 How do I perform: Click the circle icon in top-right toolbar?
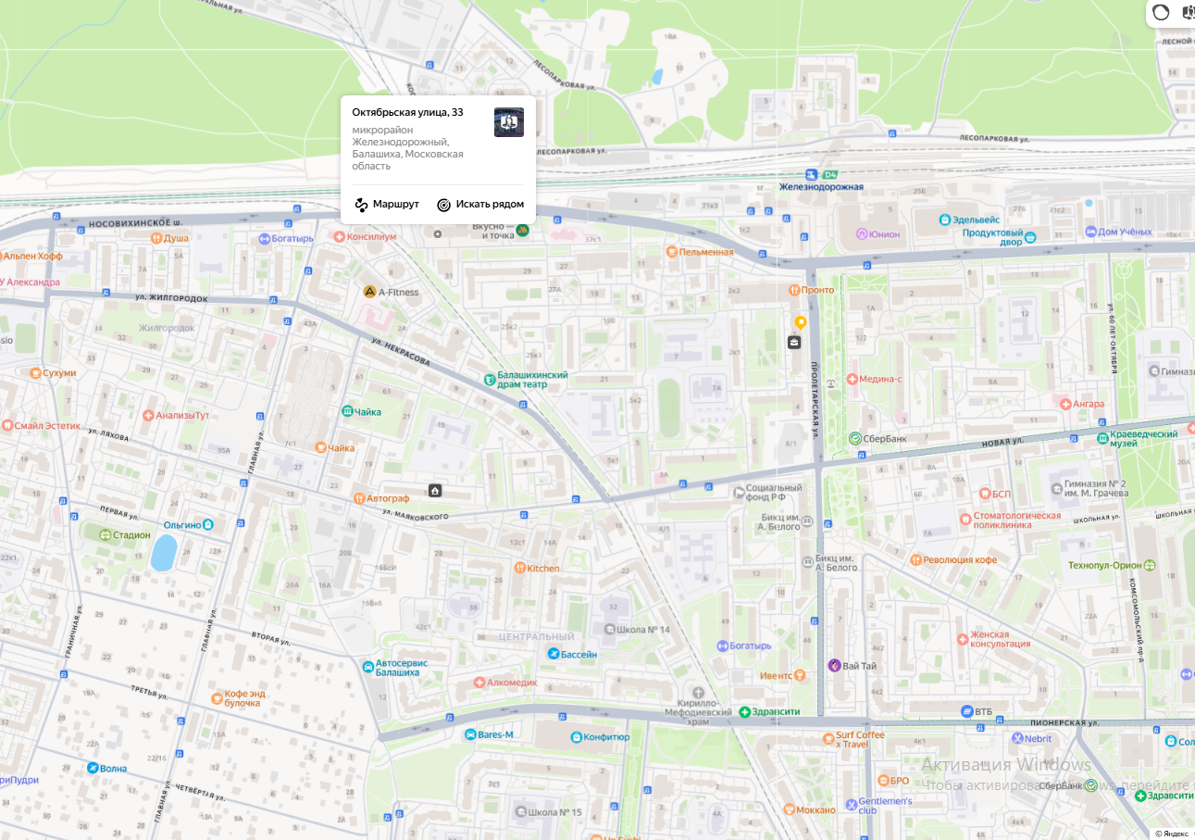(1161, 12)
